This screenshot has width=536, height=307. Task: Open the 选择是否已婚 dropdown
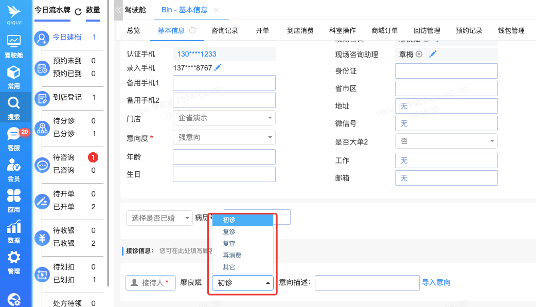[x=159, y=218]
